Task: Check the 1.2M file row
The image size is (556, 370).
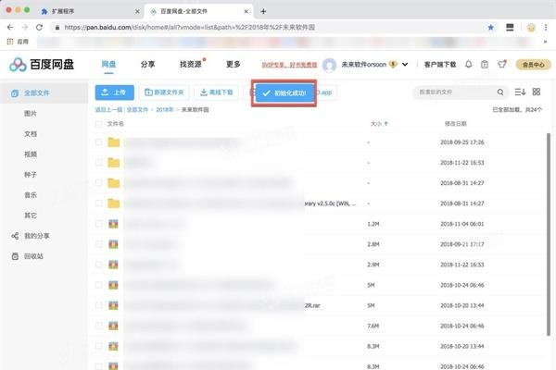Action: tap(98, 224)
